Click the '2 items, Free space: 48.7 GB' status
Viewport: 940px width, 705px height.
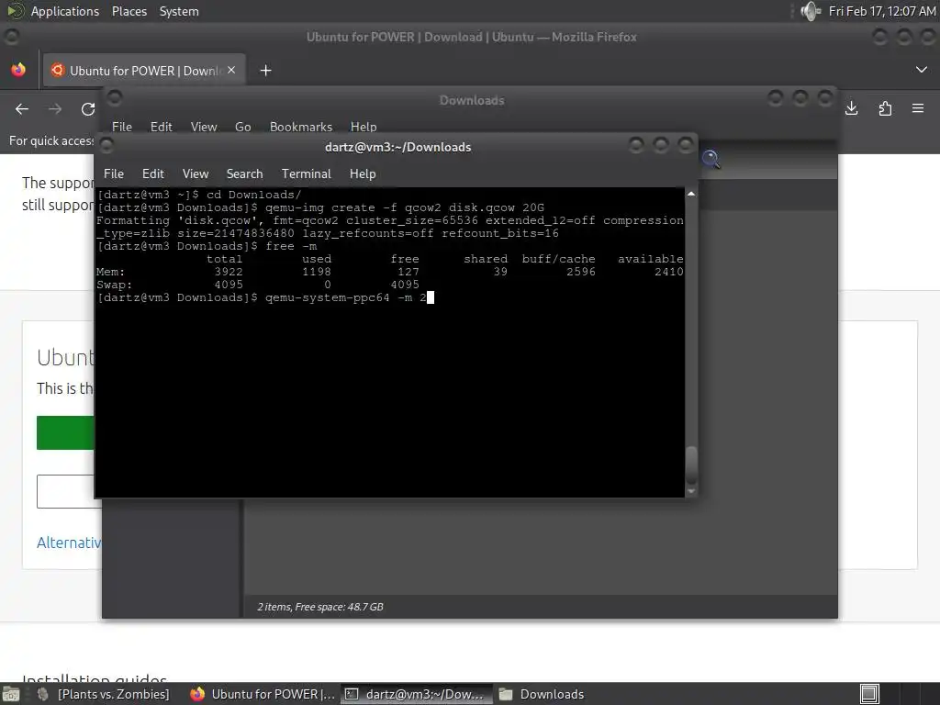[x=320, y=607]
